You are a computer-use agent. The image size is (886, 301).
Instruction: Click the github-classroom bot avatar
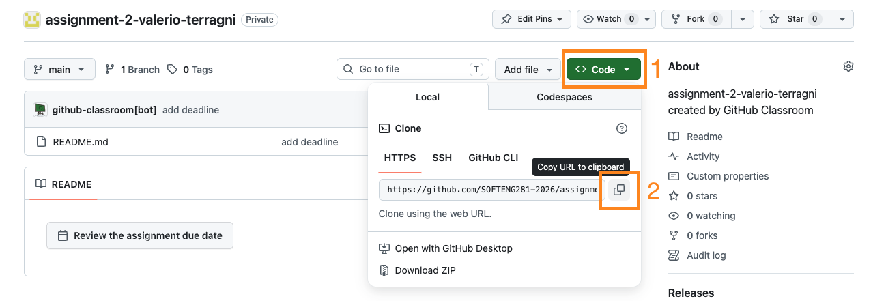tap(40, 109)
